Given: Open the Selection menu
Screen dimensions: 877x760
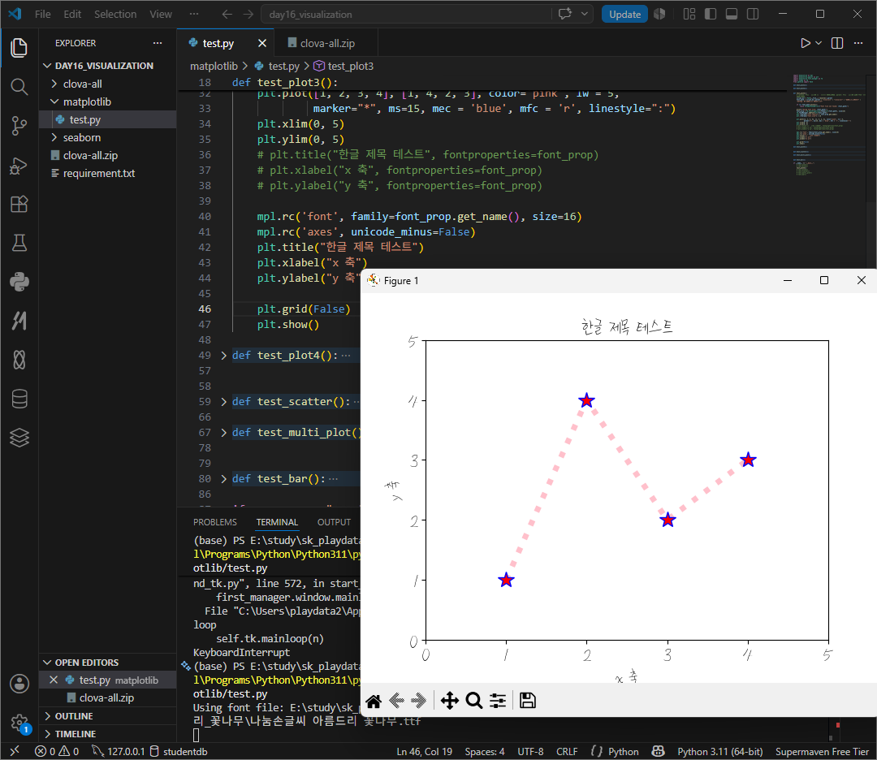Looking at the screenshot, I should [x=115, y=14].
